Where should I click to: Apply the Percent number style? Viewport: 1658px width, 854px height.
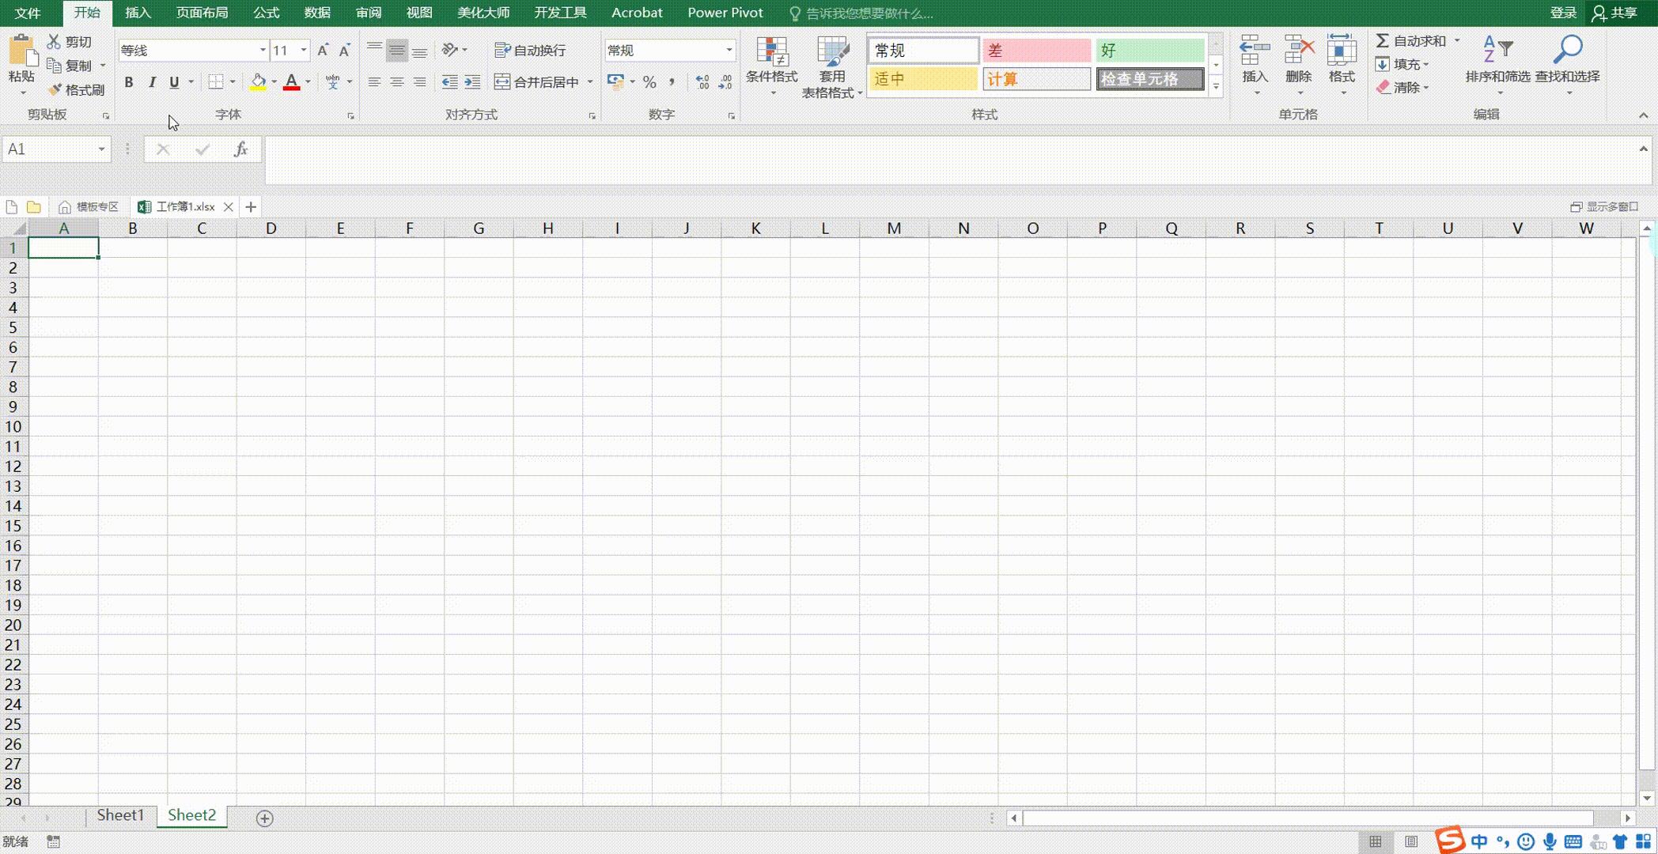pyautogui.click(x=649, y=81)
